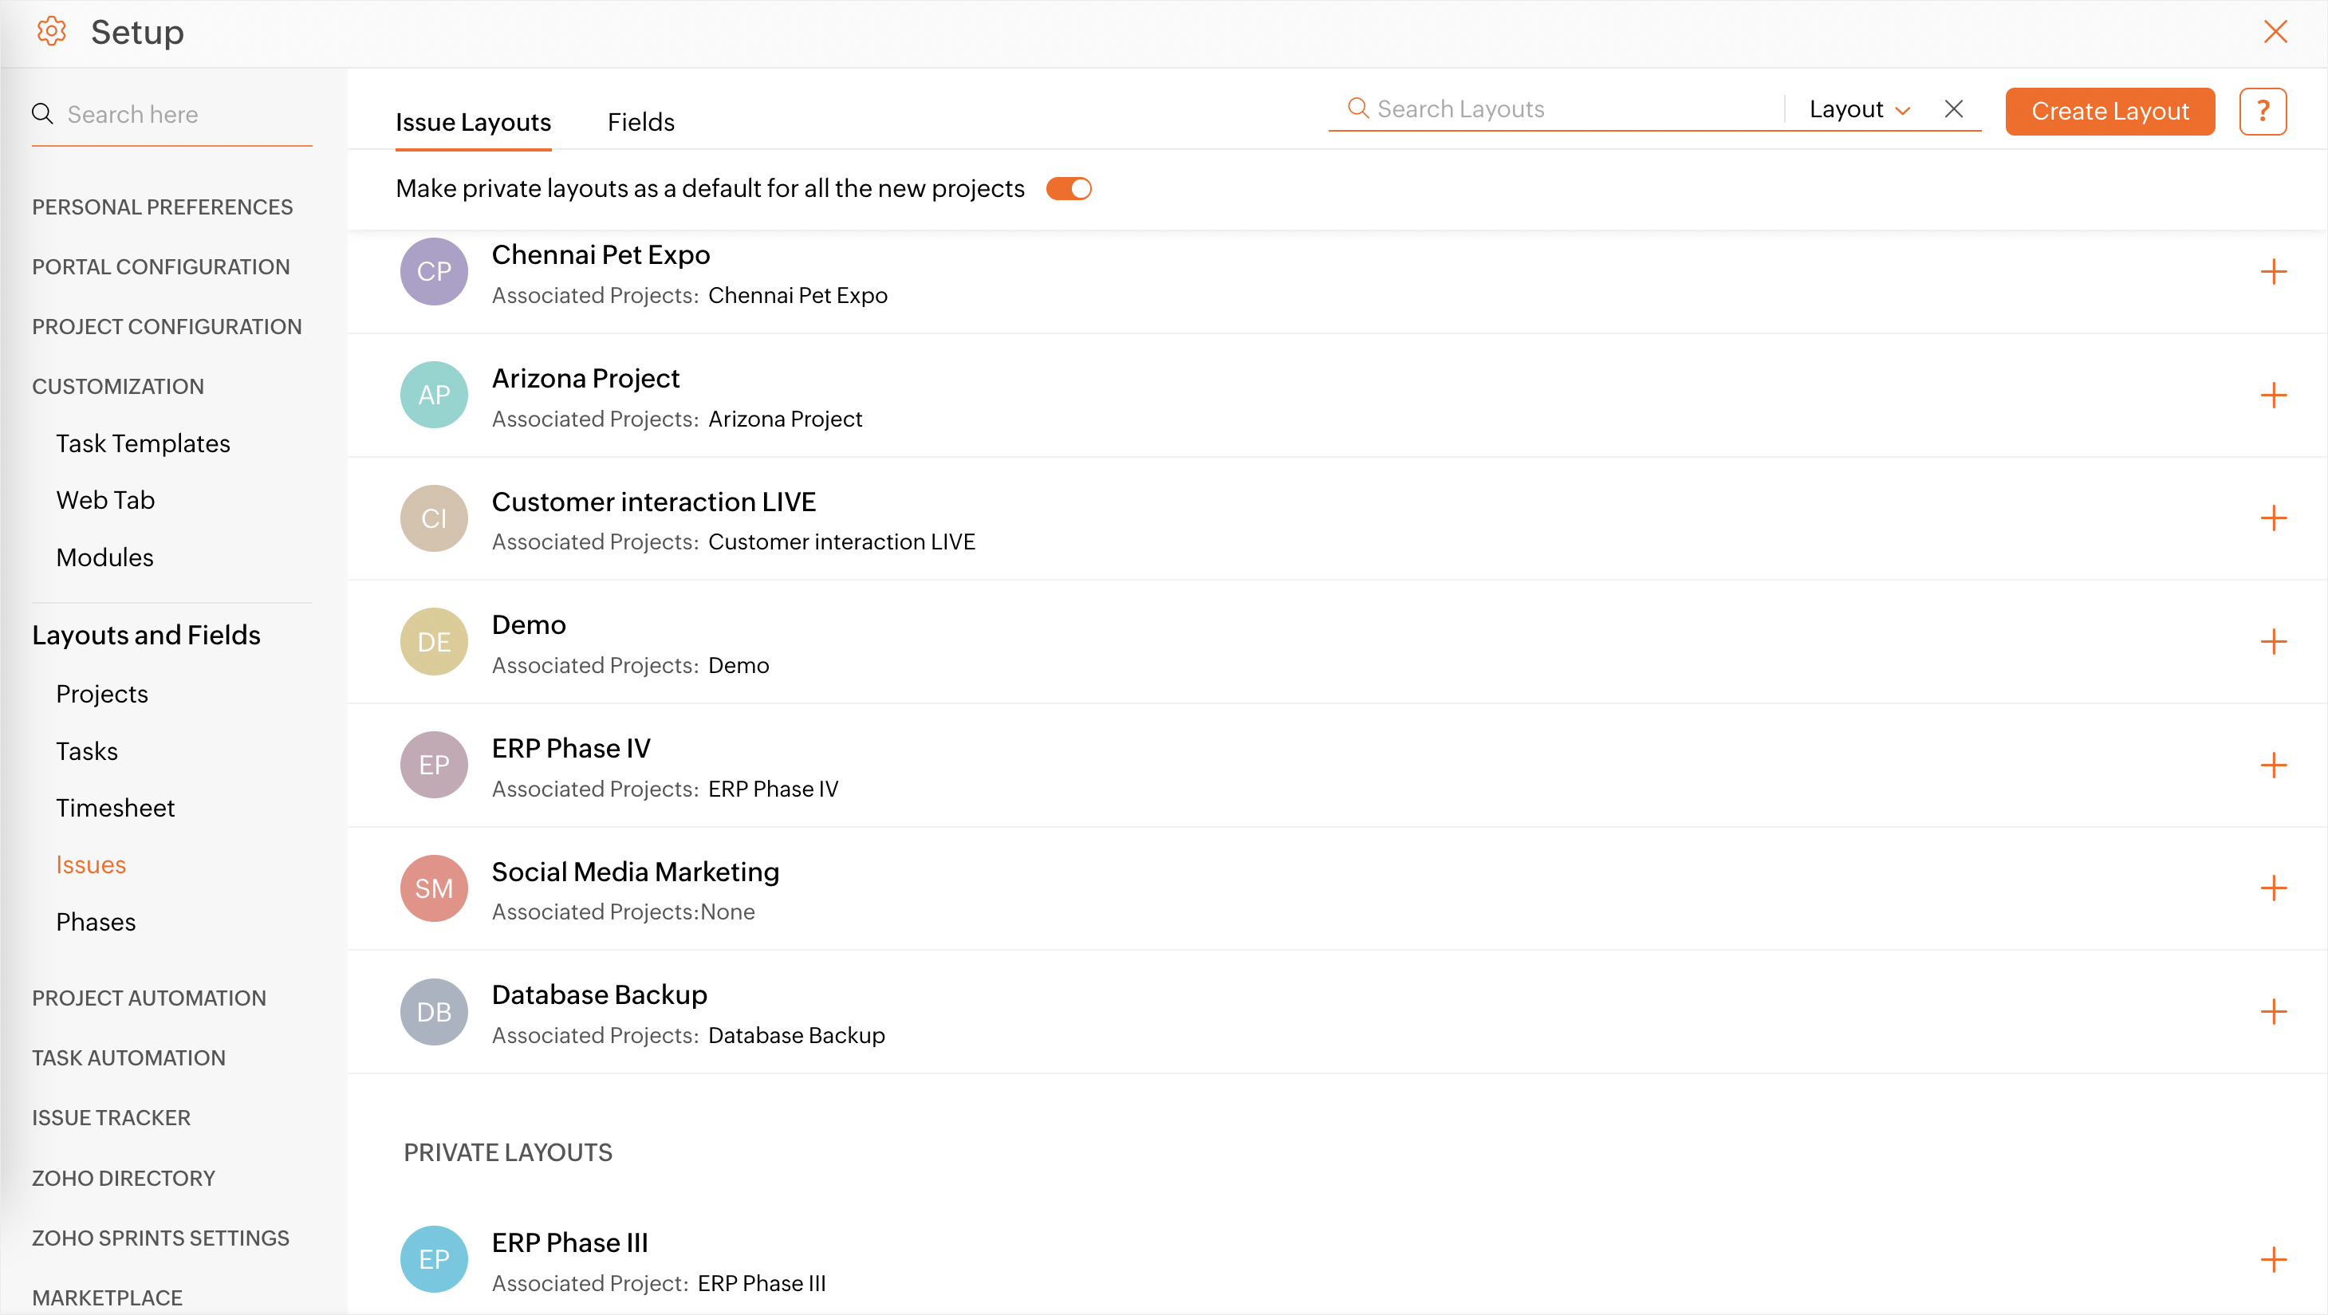Click the plus icon for Chennai Pet Expo
Viewport: 2328px width, 1315px height.
(x=2273, y=272)
